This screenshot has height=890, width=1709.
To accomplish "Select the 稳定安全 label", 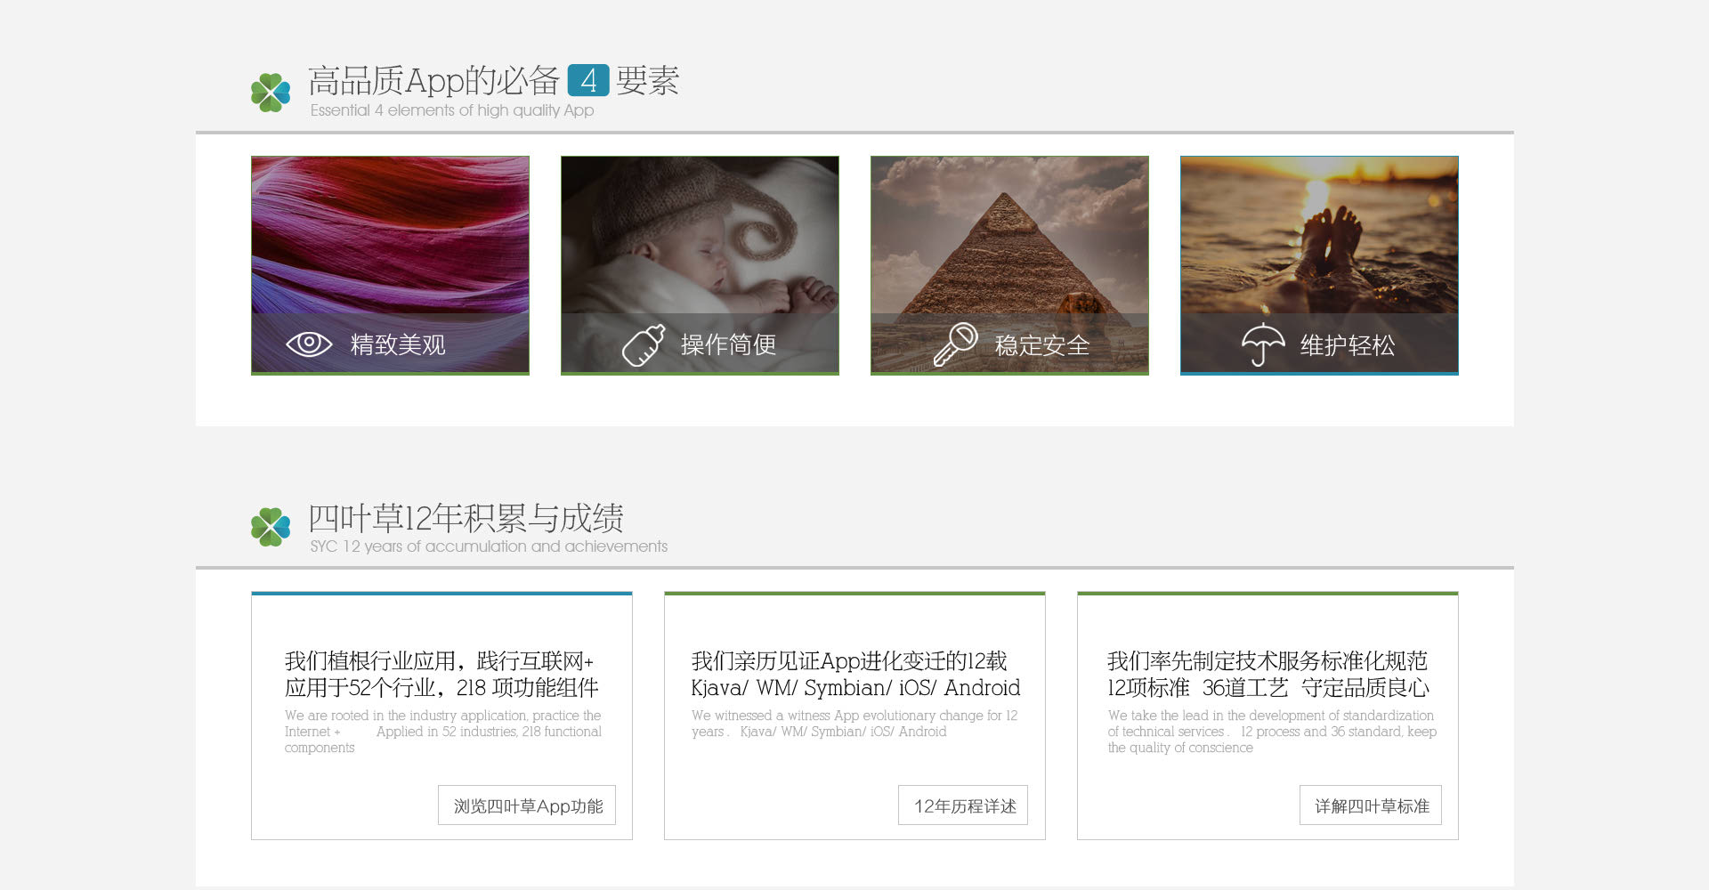I will [1041, 344].
